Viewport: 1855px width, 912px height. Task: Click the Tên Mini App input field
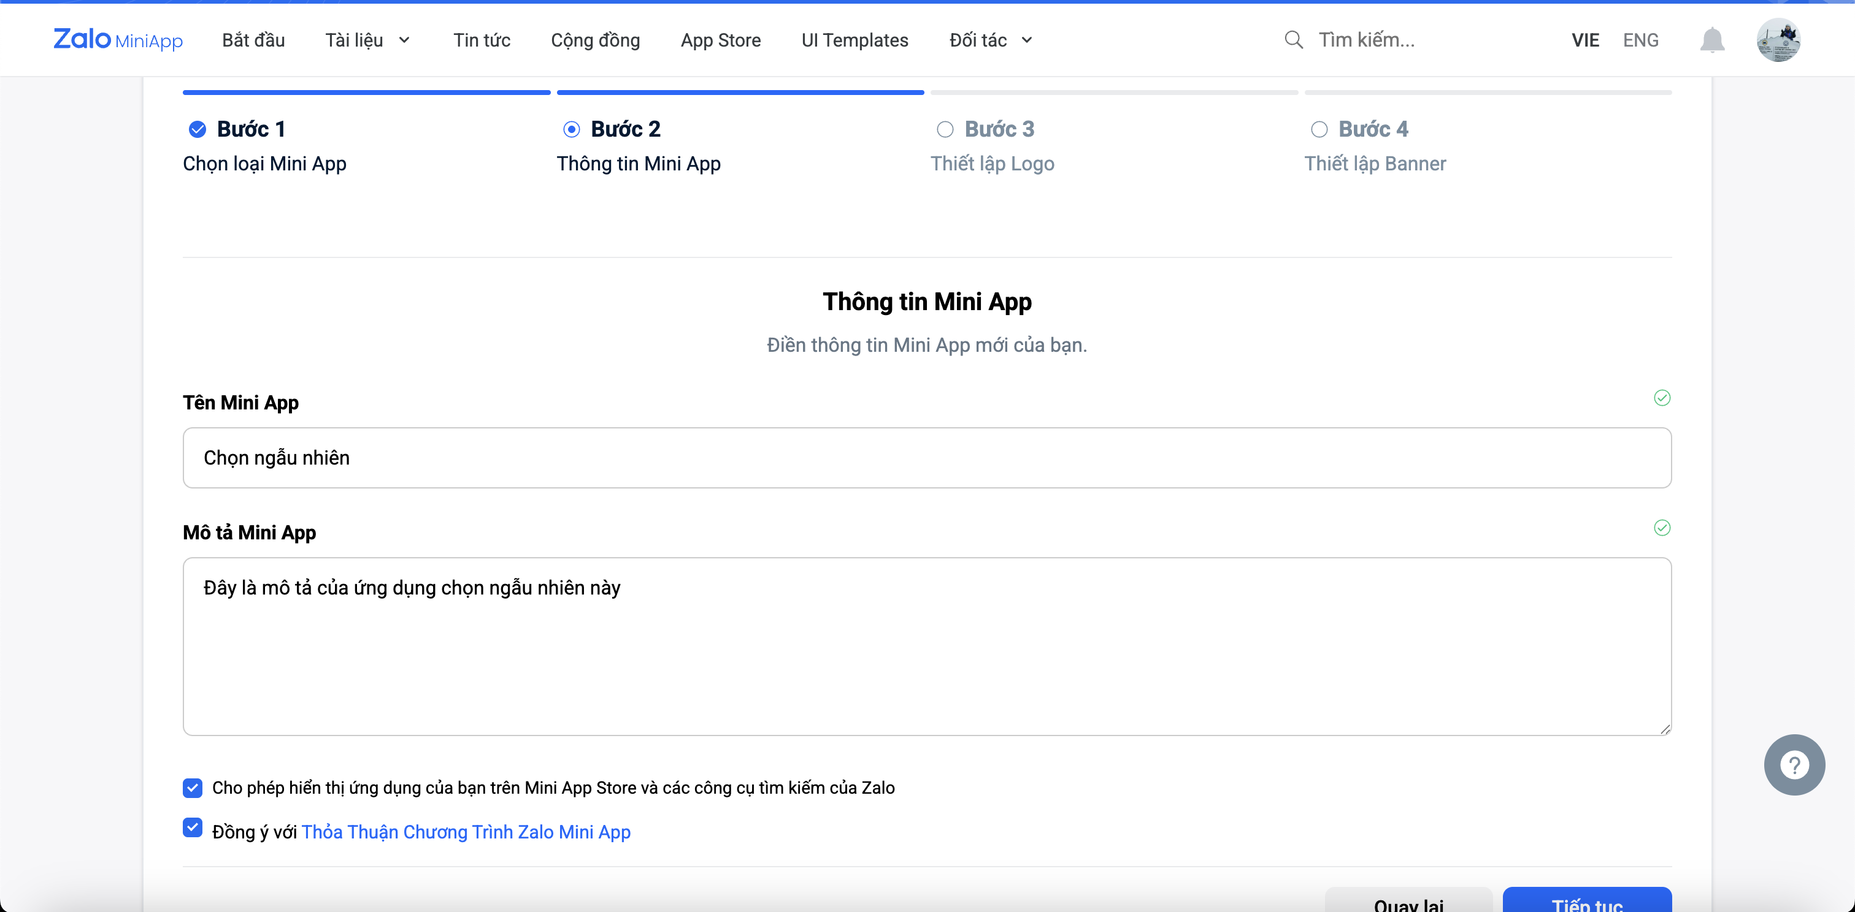[927, 458]
